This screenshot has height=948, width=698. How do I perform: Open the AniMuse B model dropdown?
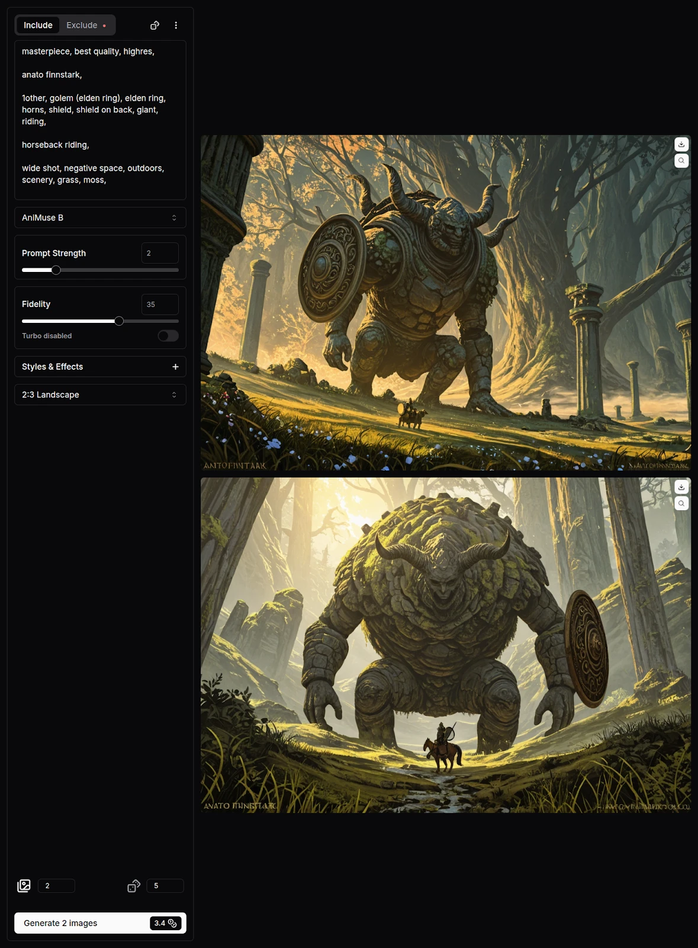[x=100, y=217]
